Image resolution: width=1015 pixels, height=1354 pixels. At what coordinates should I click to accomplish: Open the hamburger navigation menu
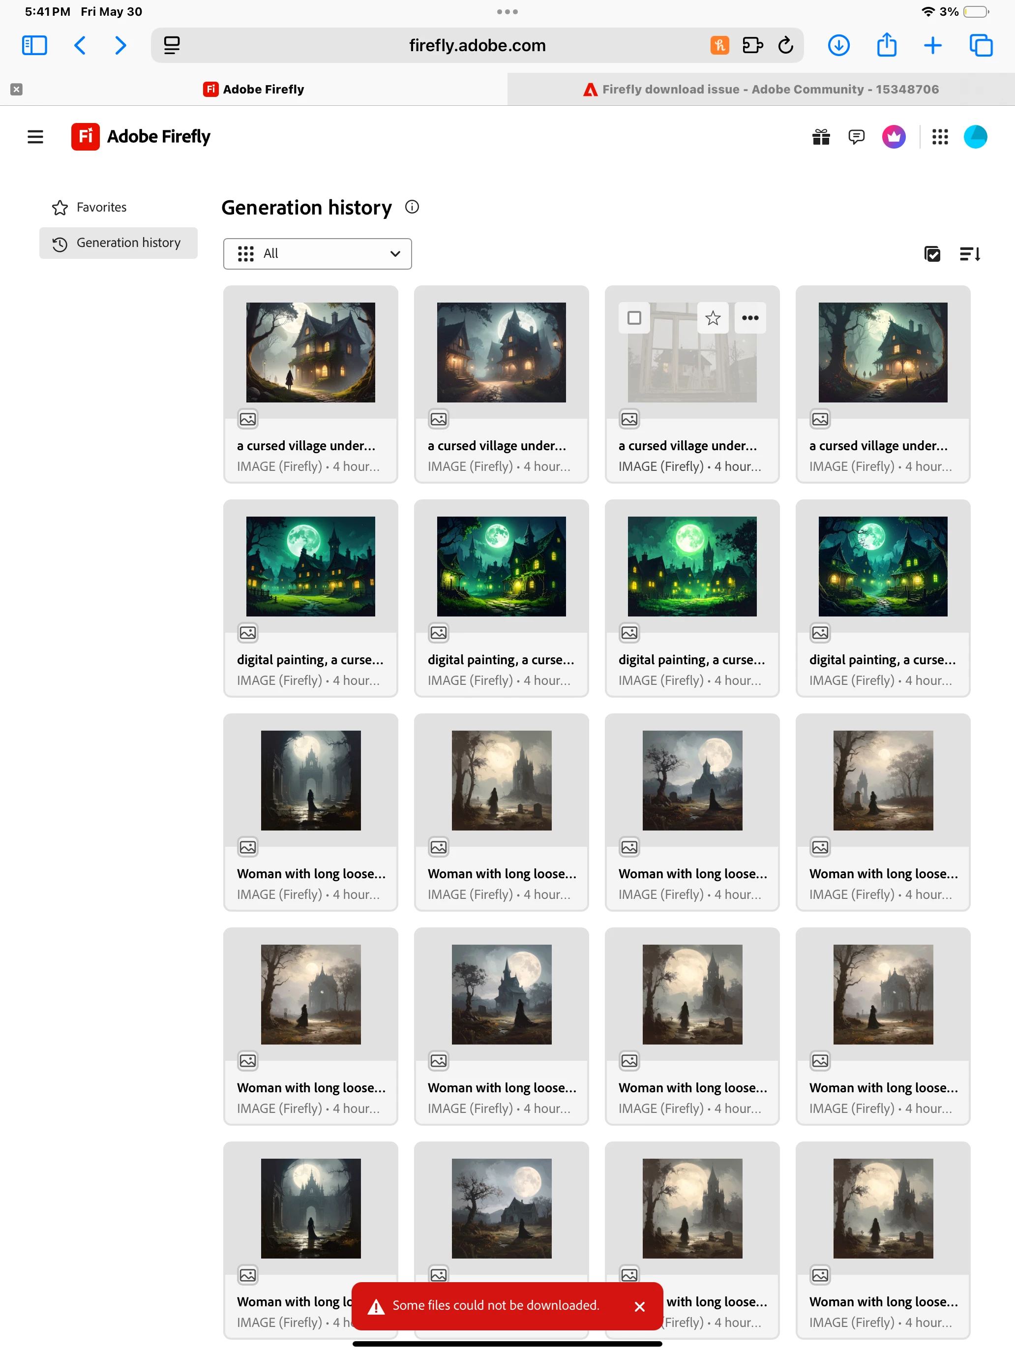(x=35, y=136)
